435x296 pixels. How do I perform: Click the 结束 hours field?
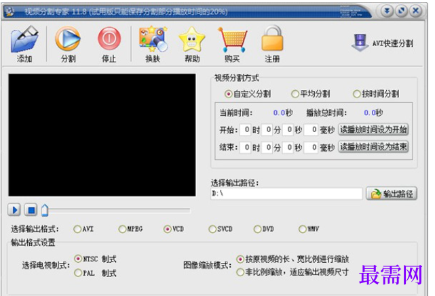[x=245, y=148]
